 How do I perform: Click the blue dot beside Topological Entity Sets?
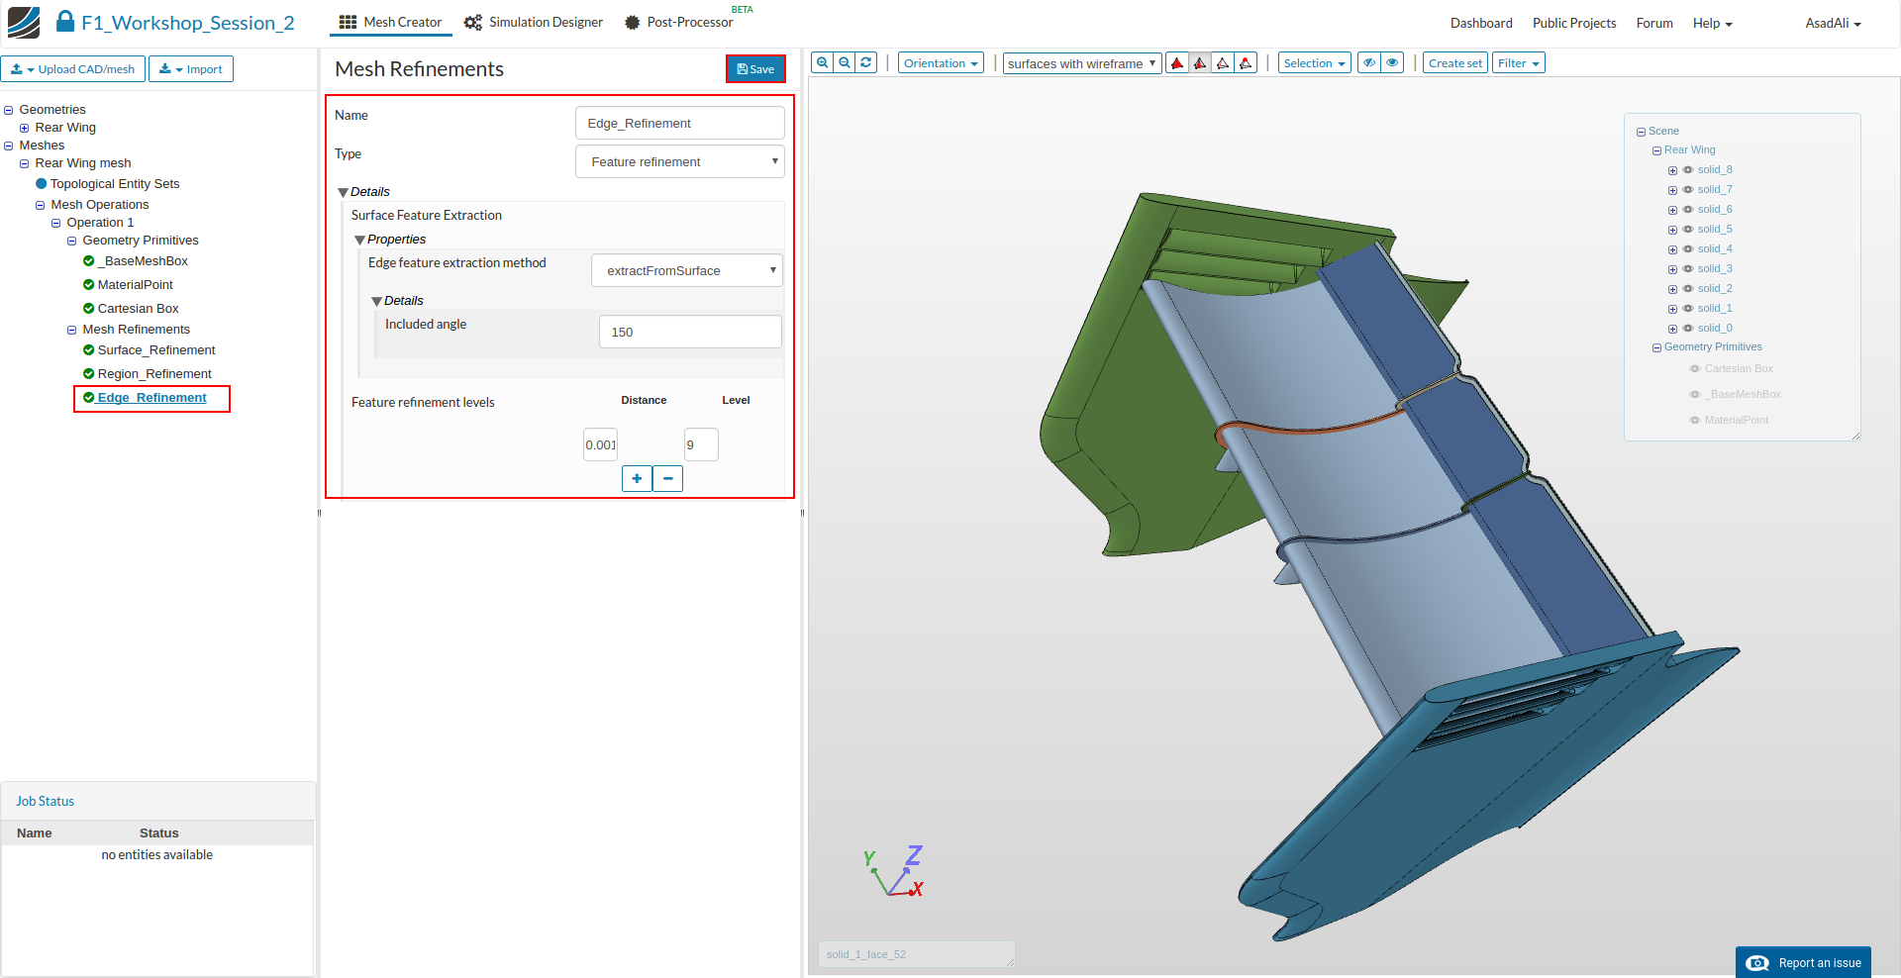click(42, 184)
